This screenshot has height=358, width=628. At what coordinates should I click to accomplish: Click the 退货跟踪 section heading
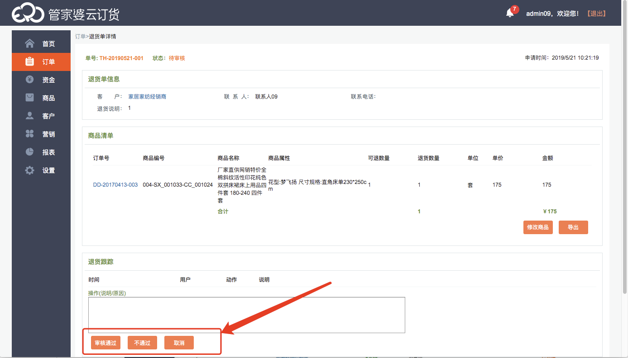[101, 262]
